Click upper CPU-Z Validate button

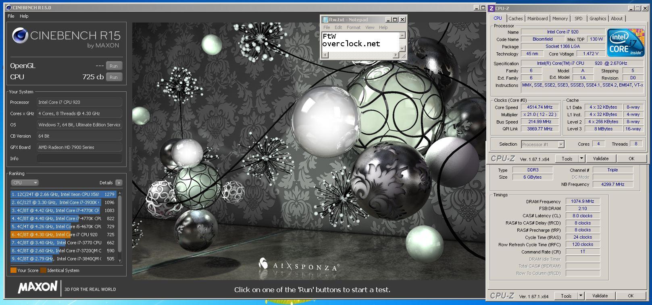601,159
